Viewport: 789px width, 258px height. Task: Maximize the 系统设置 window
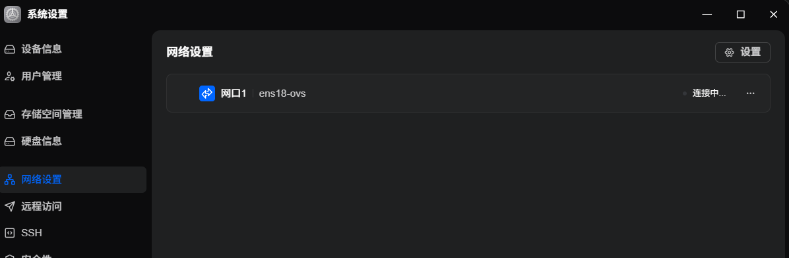741,14
